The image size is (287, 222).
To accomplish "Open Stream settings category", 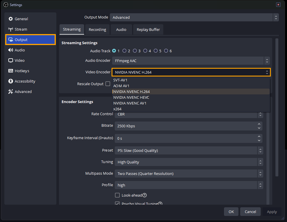I will pyautogui.click(x=30, y=29).
